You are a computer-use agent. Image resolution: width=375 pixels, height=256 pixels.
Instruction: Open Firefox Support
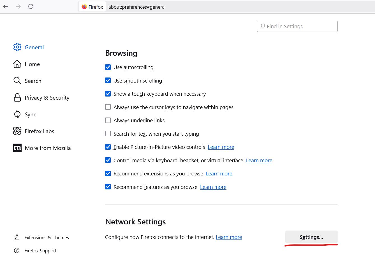coord(41,251)
